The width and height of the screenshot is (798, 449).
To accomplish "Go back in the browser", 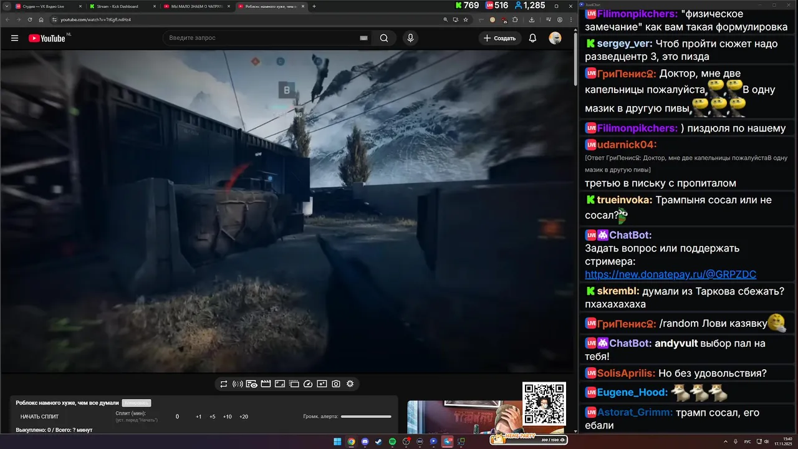I will pos(8,19).
